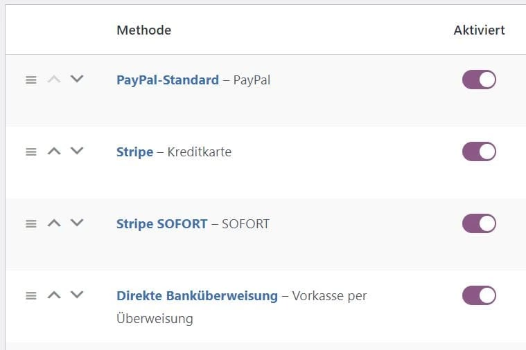The height and width of the screenshot is (350, 526).
Task: Click the drag handle for Direkte Banküberweisung row
Action: click(x=30, y=296)
